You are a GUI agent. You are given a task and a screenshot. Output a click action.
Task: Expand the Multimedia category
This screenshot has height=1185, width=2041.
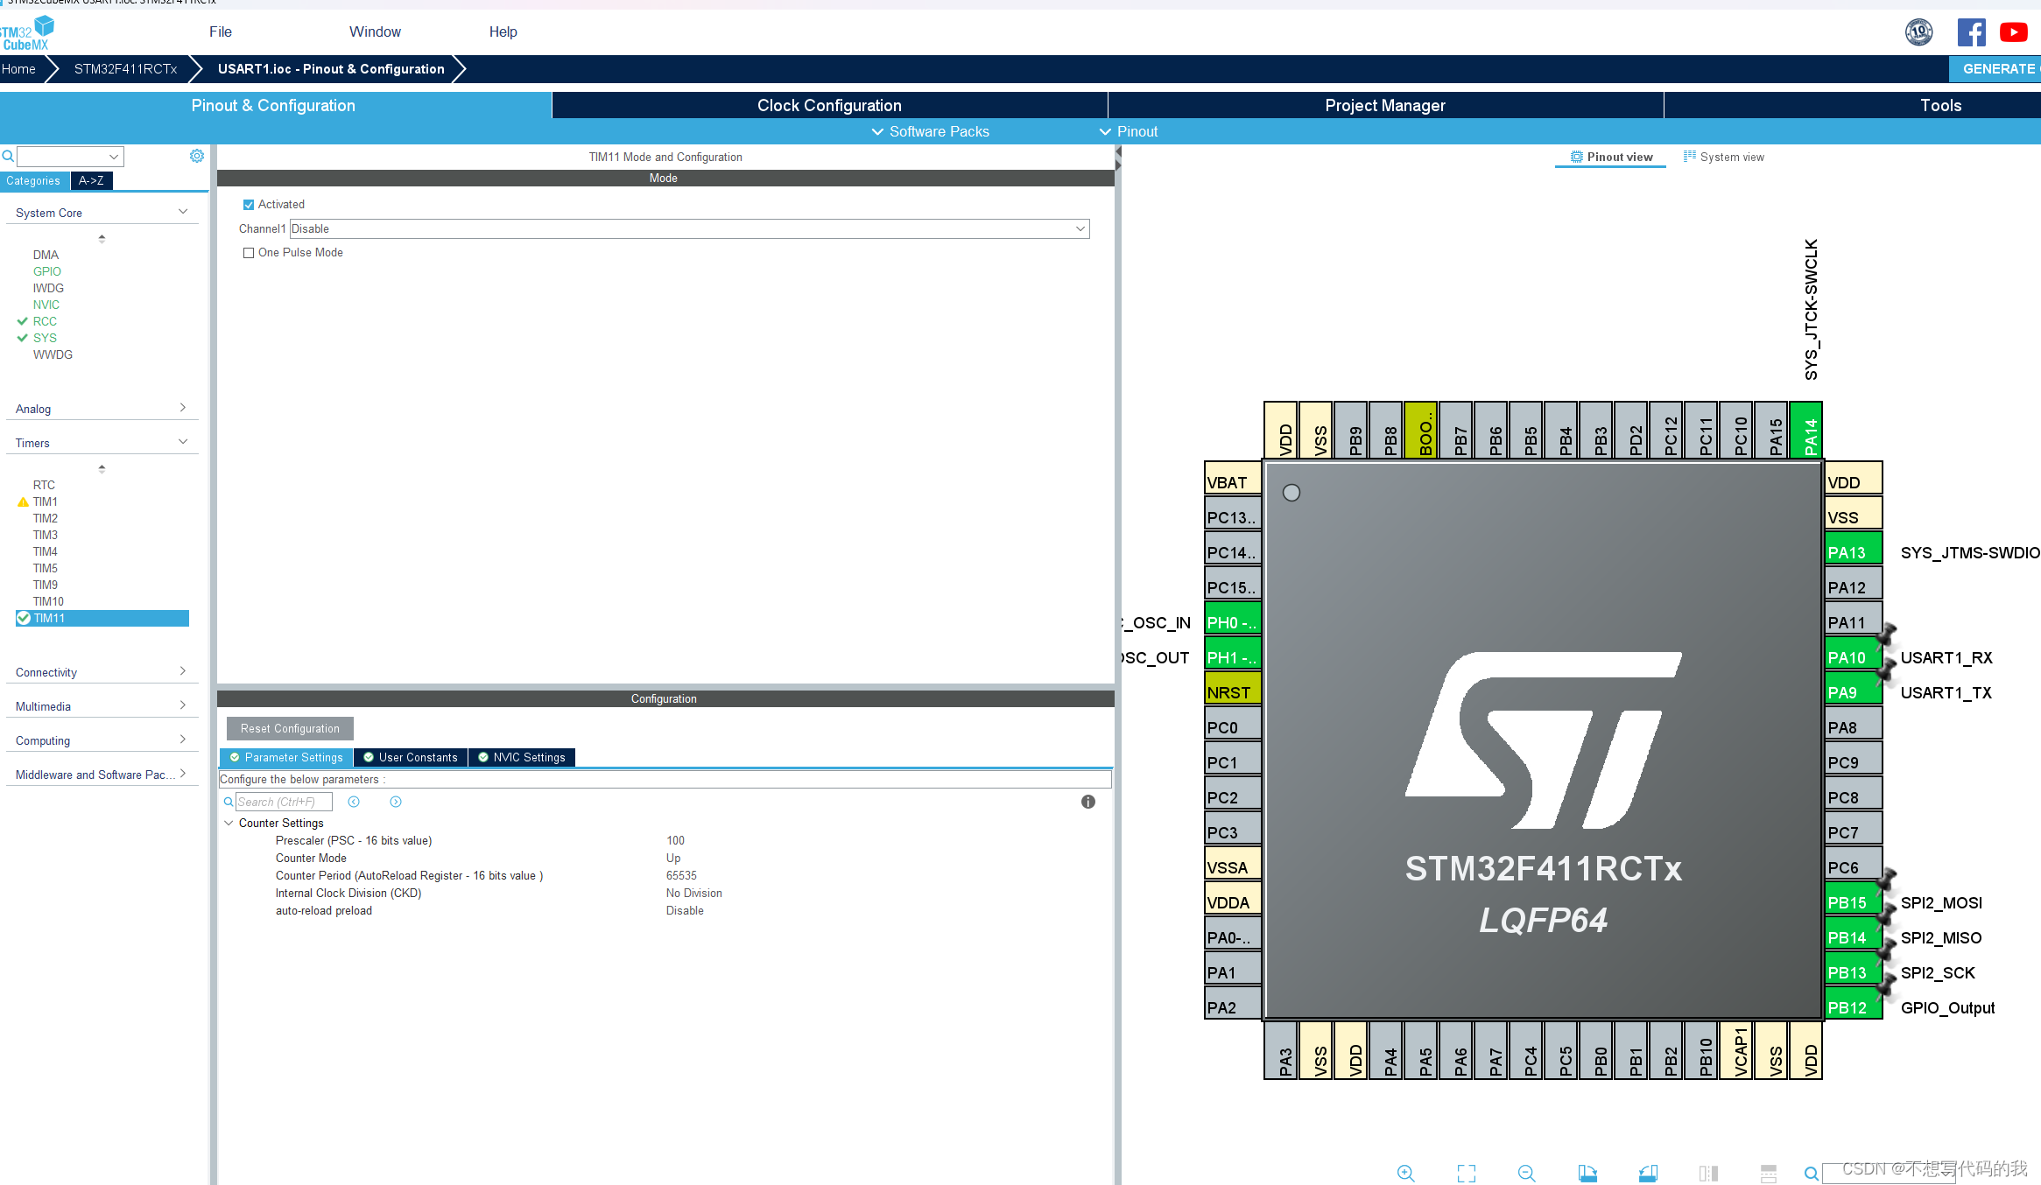click(x=183, y=705)
